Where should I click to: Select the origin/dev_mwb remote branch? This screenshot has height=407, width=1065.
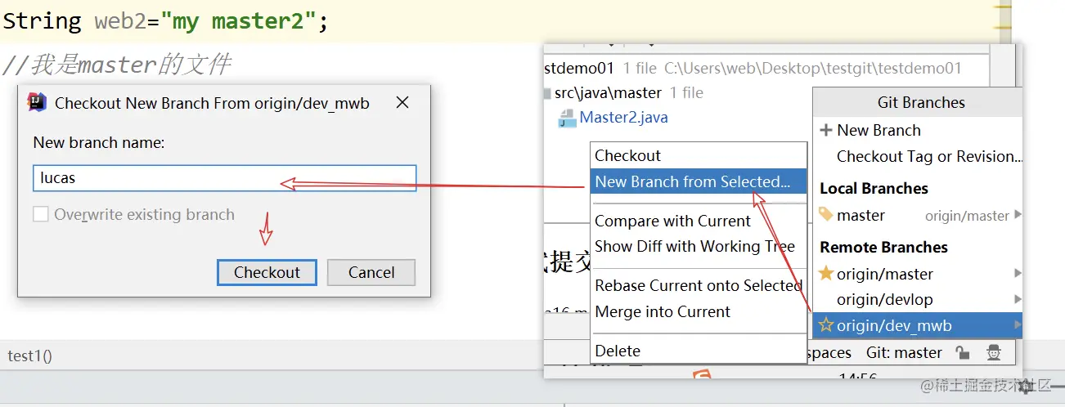point(918,325)
